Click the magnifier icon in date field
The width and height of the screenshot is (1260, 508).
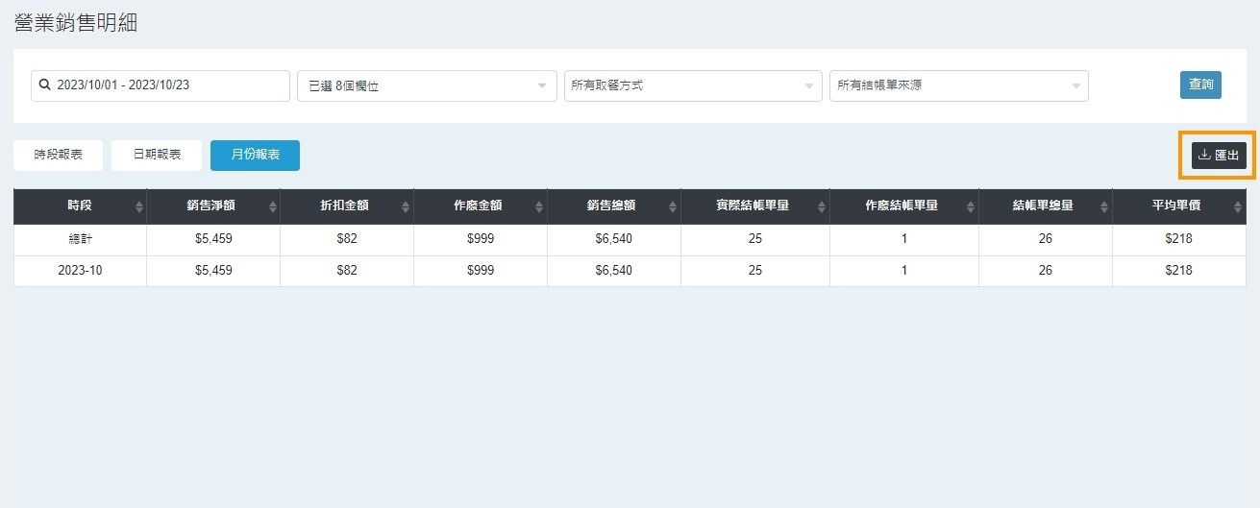click(44, 85)
